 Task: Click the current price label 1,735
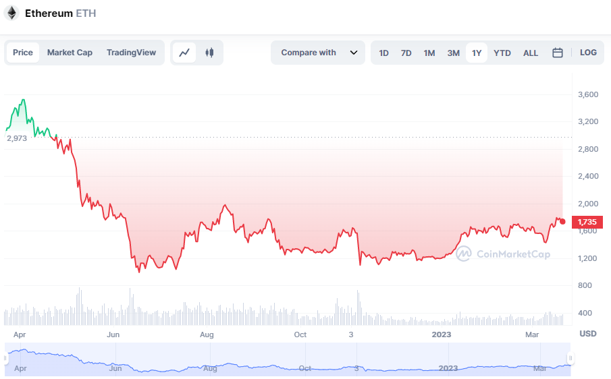click(587, 222)
